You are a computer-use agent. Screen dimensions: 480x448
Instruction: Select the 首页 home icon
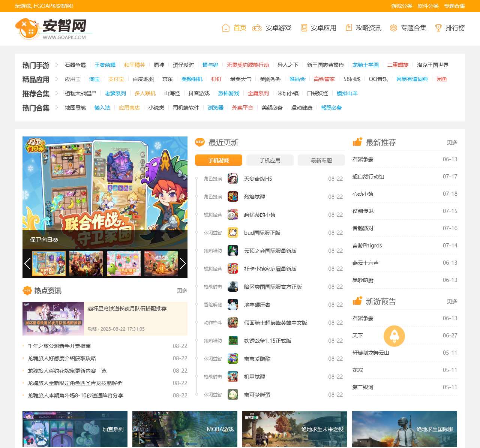click(225, 28)
